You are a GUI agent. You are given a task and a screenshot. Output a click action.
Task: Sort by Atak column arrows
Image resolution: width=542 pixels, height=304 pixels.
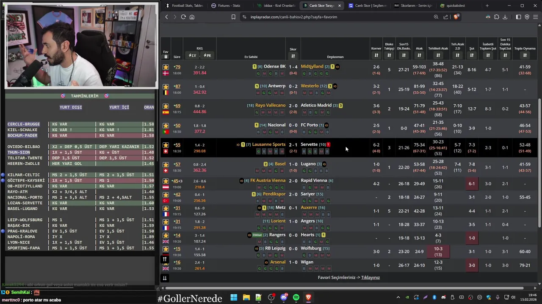(419, 55)
